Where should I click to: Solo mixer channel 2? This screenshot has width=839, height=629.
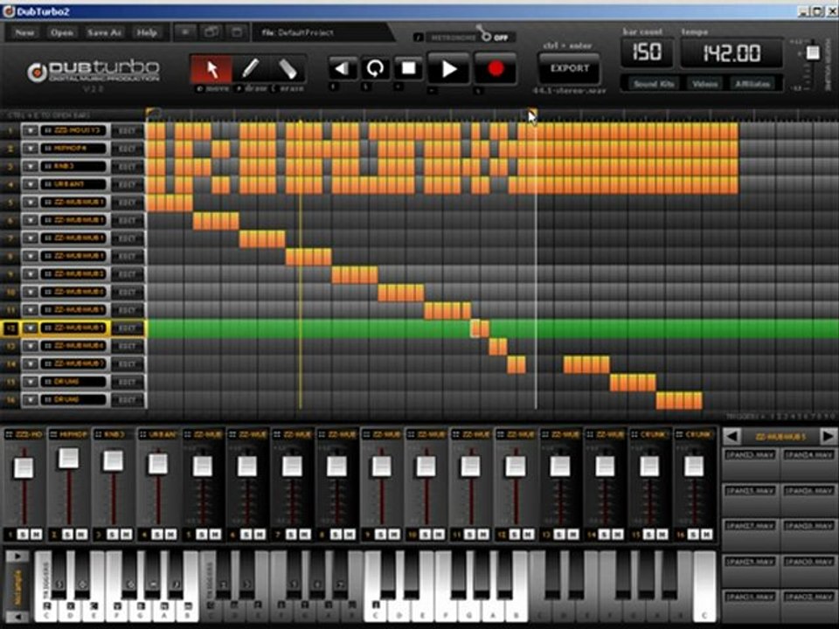tap(67, 535)
